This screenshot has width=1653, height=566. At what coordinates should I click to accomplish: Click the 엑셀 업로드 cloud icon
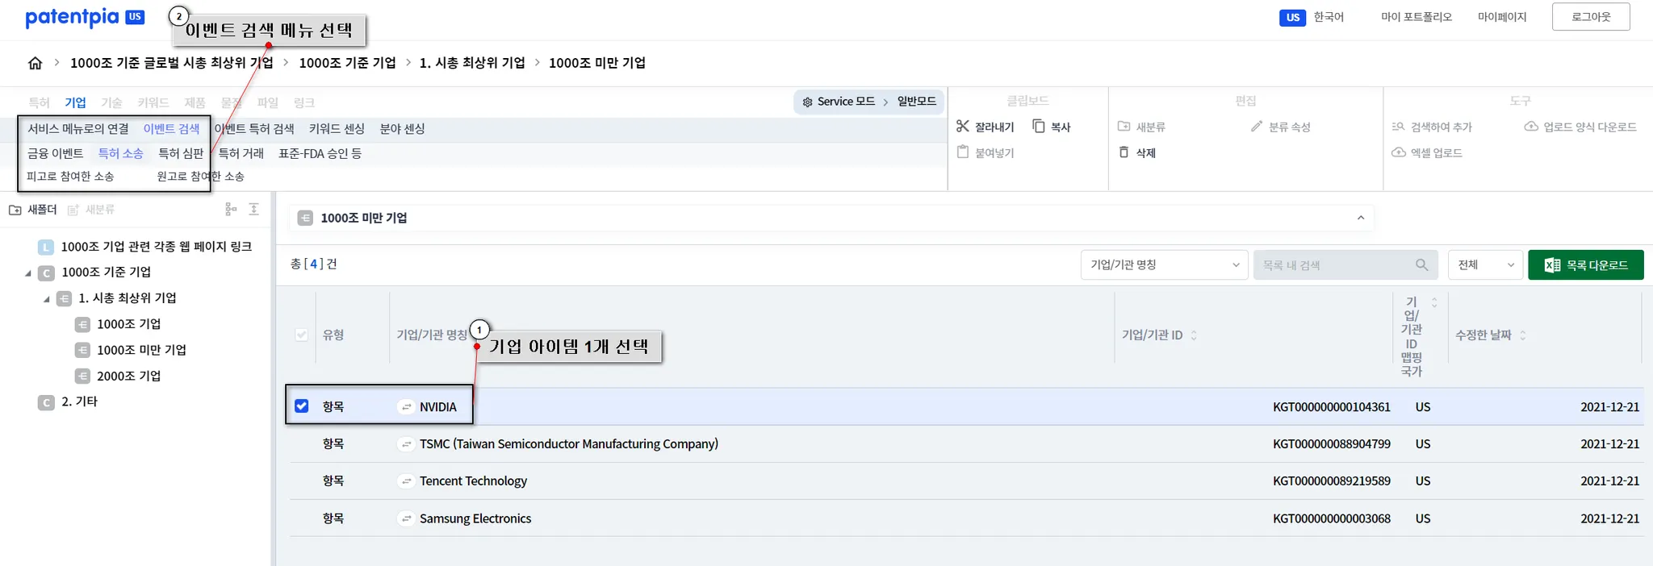[x=1399, y=152]
